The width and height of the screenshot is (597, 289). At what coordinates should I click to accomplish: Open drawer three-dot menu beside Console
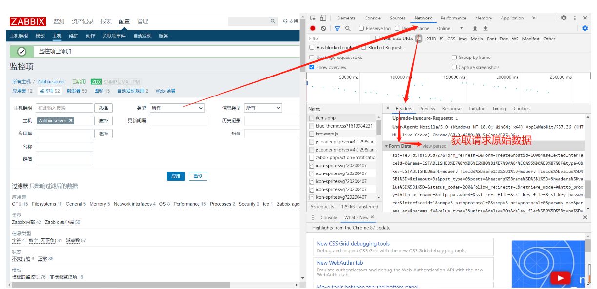tap(313, 218)
